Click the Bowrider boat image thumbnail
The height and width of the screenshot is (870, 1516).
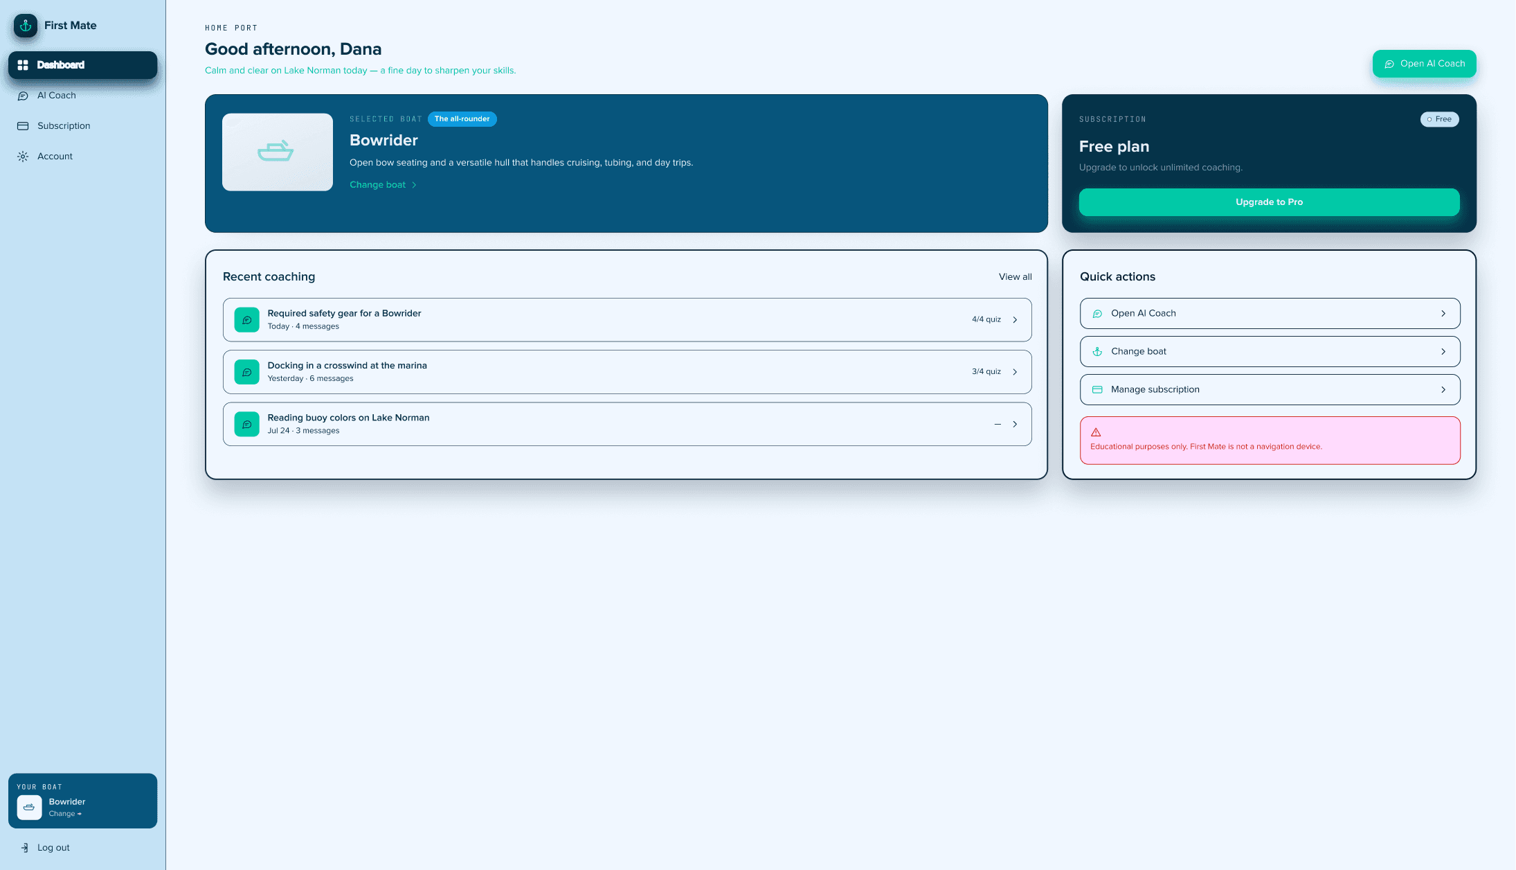click(278, 152)
